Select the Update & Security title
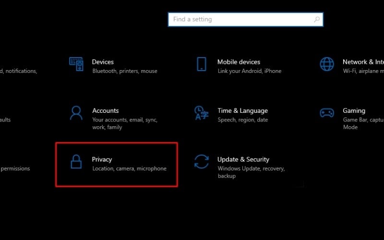Screen dimensions: 384x240 pyautogui.click(x=243, y=159)
